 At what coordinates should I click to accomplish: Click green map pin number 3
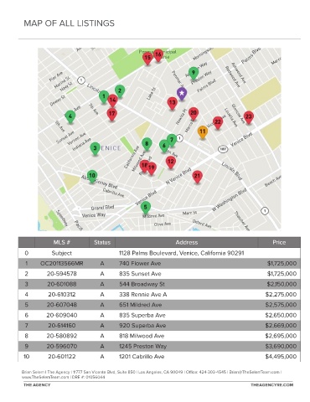click(x=95, y=148)
